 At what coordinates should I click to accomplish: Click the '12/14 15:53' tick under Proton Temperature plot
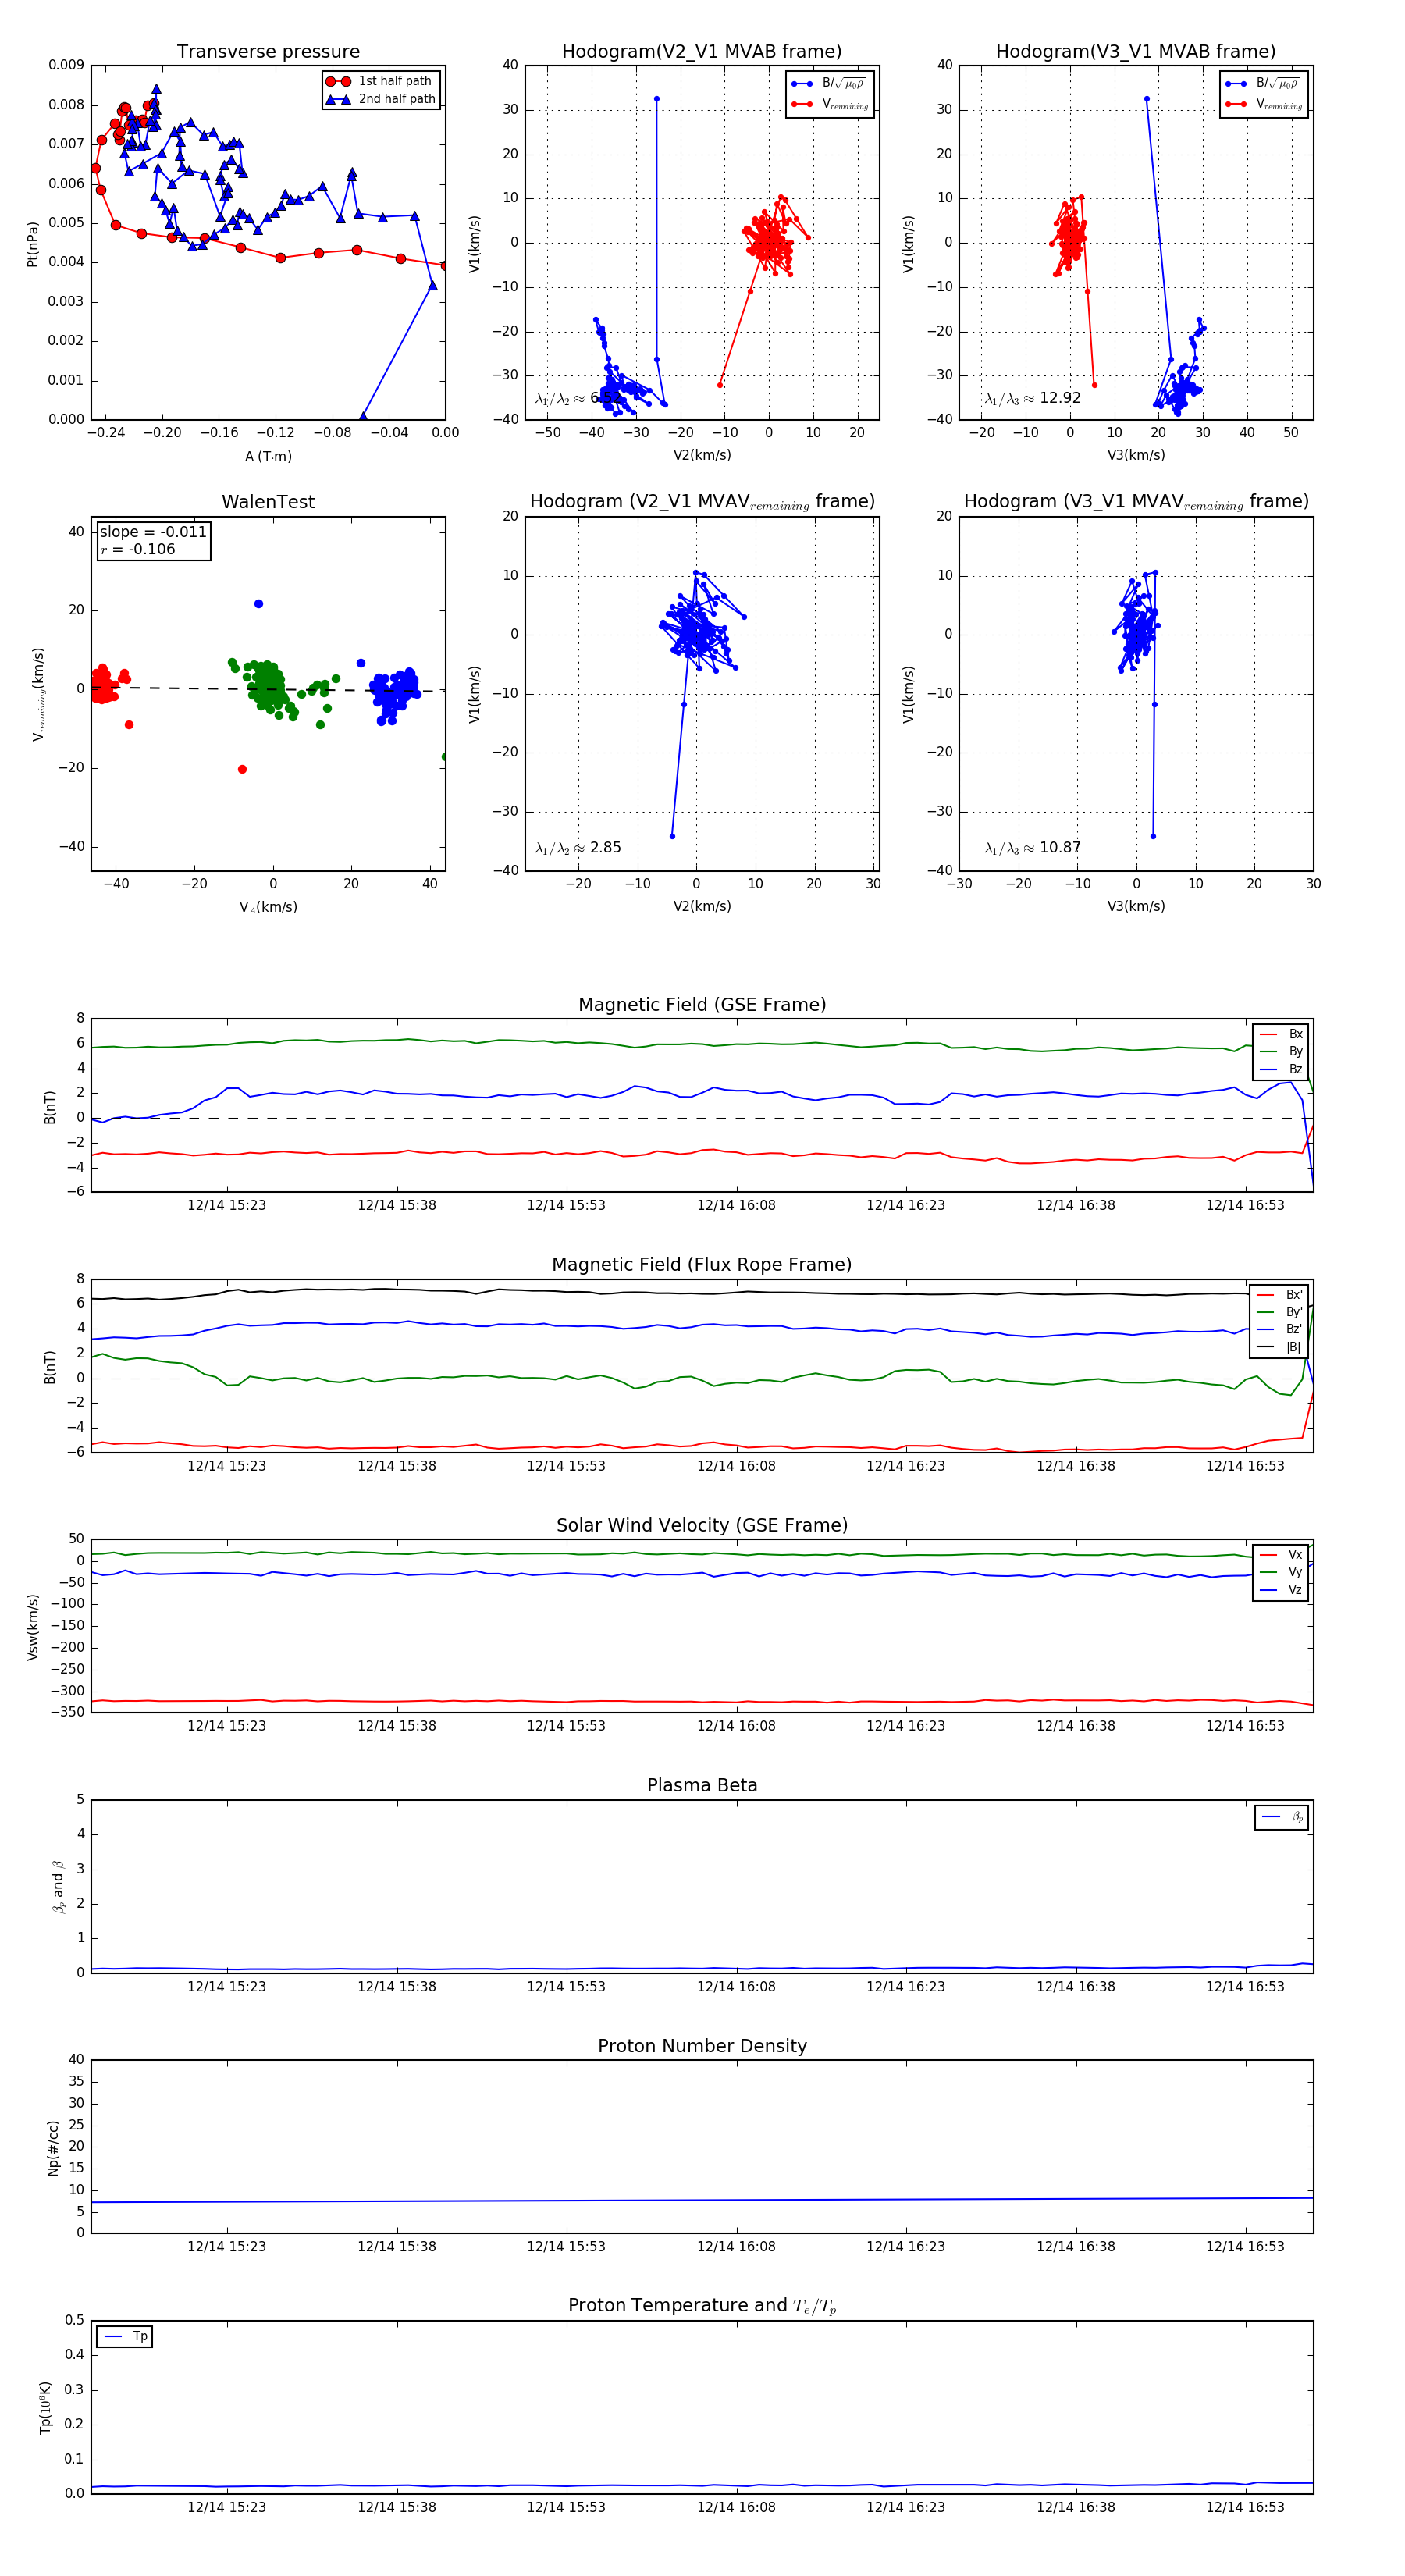566,2507
